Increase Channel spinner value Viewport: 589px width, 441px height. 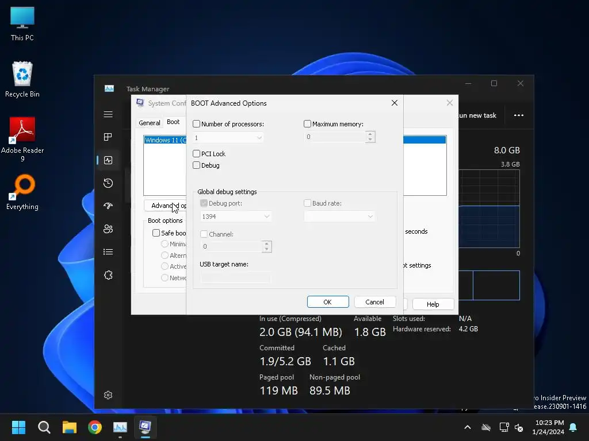point(266,243)
